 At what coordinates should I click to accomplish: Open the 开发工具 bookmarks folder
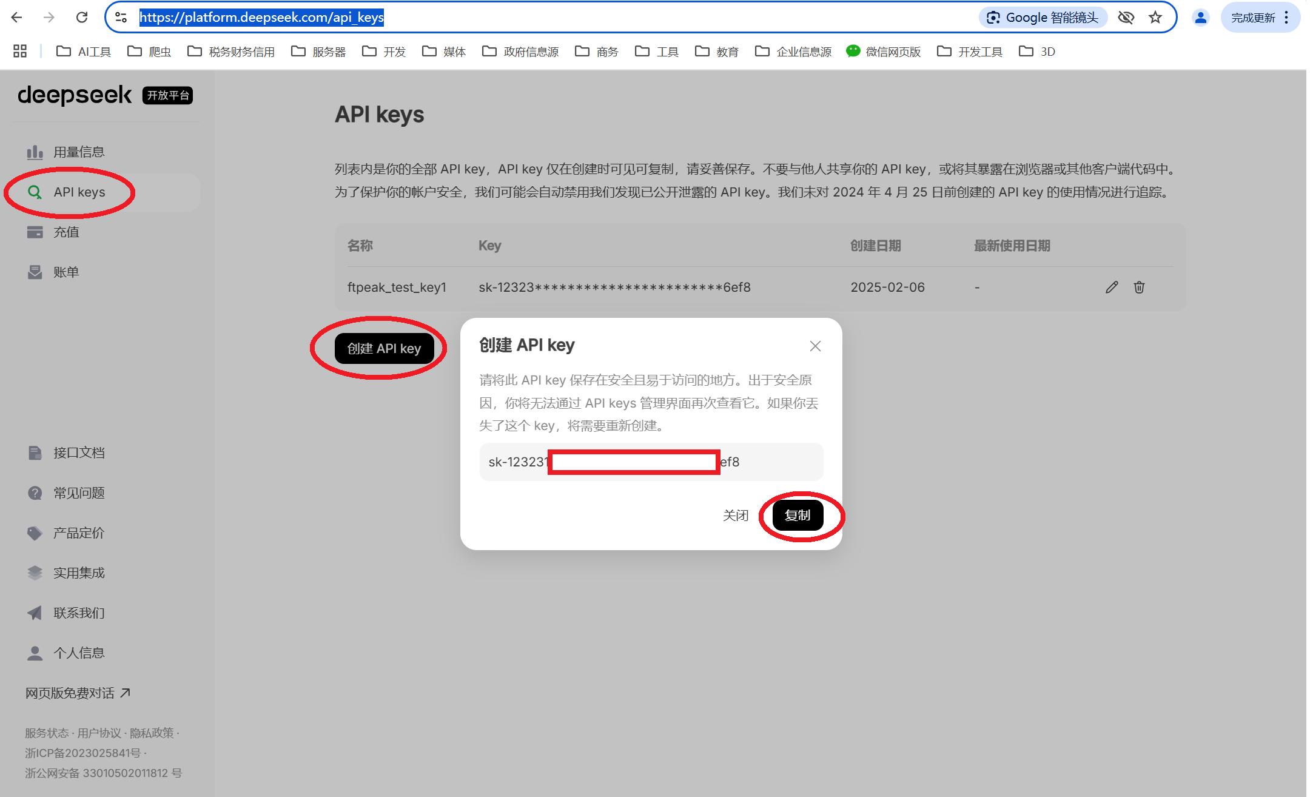(x=970, y=52)
